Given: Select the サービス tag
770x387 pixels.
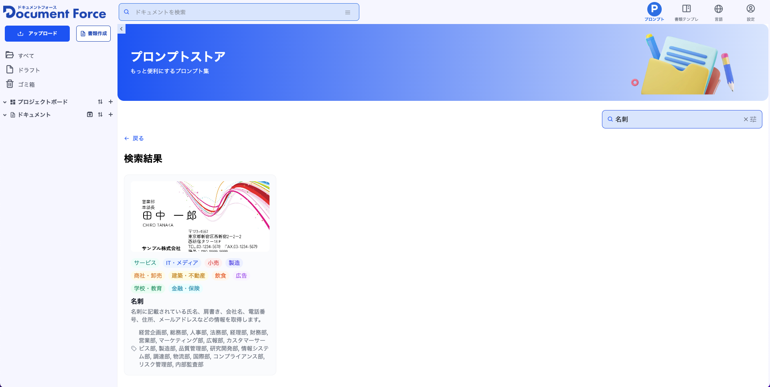Looking at the screenshot, I should 145,263.
